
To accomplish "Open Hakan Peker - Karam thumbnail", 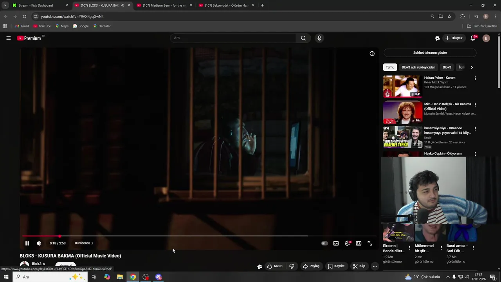I will pos(402,86).
